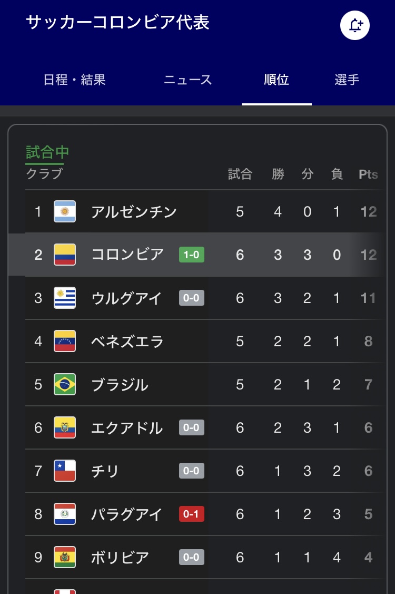This screenshot has height=594, width=395.
Task: Open the ブラジル team name link
Action: tap(120, 385)
